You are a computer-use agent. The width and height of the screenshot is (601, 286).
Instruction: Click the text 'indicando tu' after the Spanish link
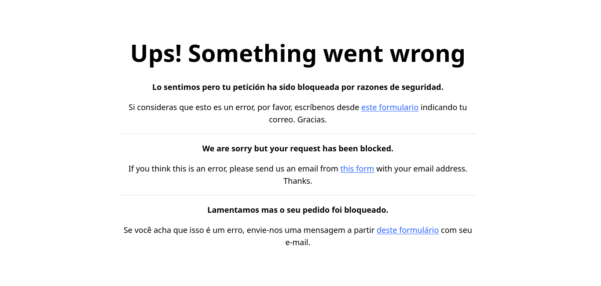pos(444,107)
